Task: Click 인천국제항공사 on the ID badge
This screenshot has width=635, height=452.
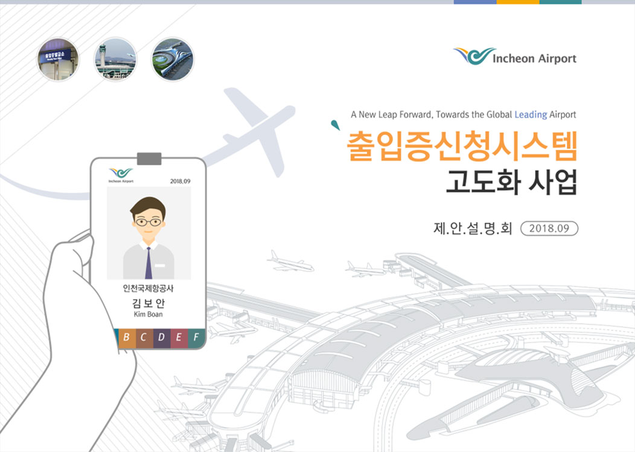Action: (x=148, y=288)
